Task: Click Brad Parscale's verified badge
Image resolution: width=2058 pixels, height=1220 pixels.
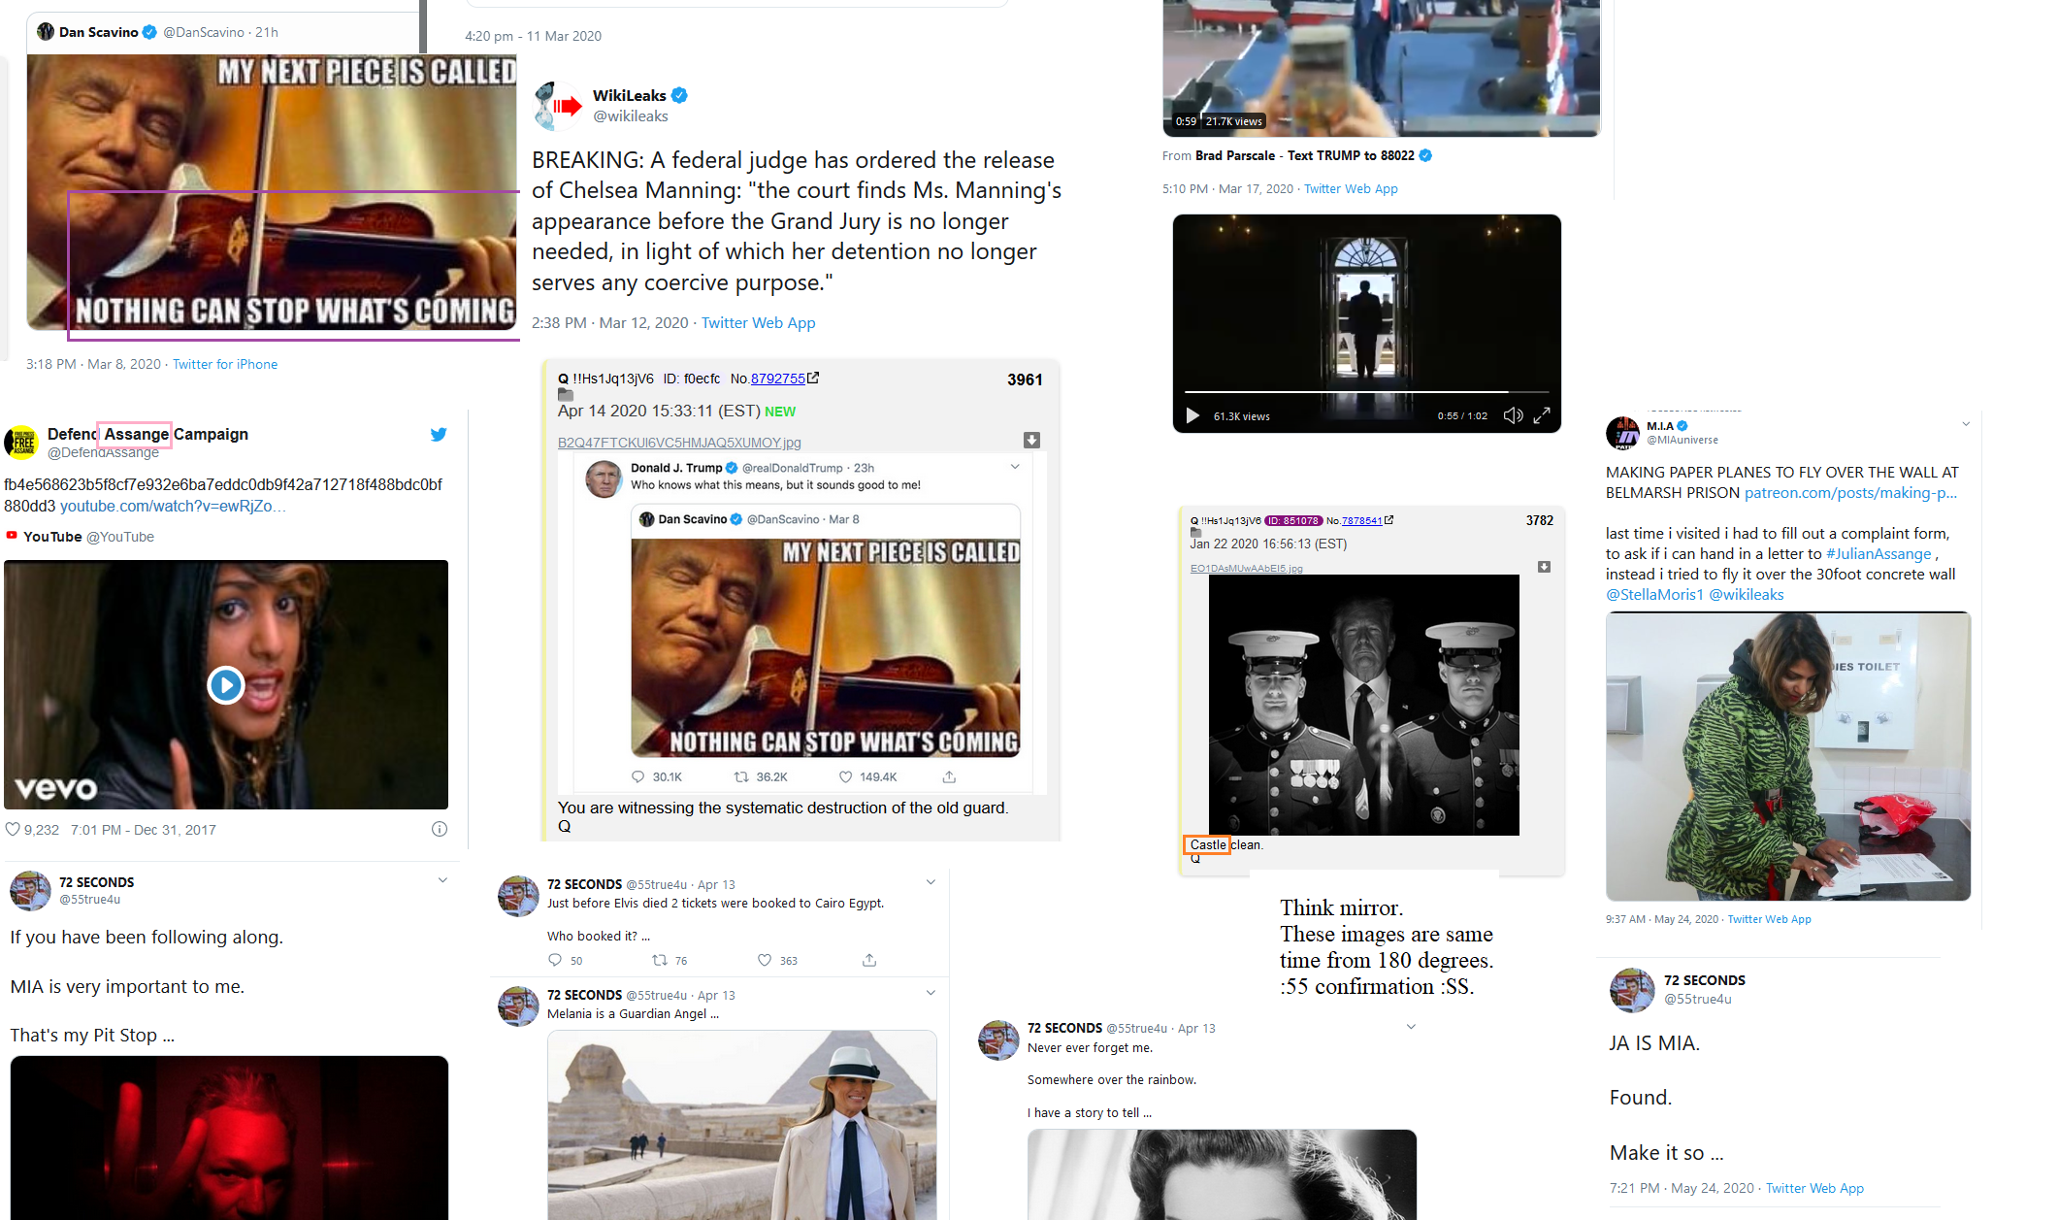Action: pos(1425,155)
